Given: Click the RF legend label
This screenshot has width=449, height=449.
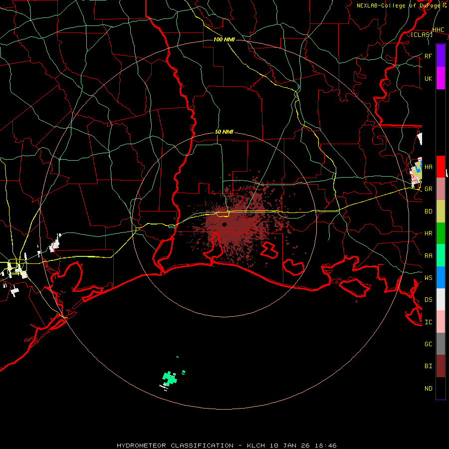Looking at the screenshot, I should [428, 56].
